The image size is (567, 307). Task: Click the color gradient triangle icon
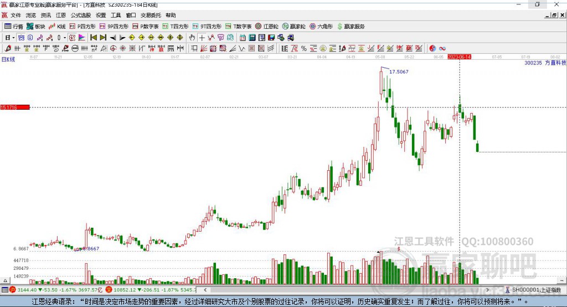tap(82, 38)
